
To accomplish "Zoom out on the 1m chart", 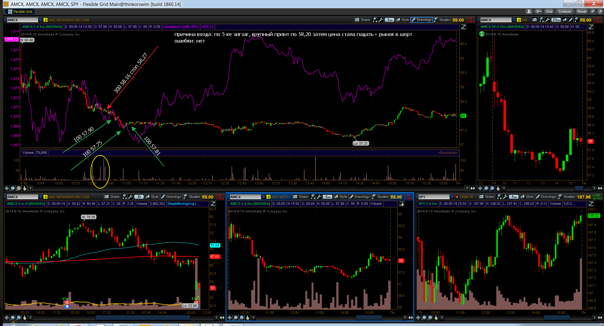I will click(x=18, y=188).
